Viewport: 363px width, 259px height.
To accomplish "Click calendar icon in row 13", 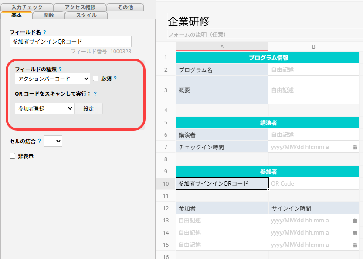I will pos(355,221).
